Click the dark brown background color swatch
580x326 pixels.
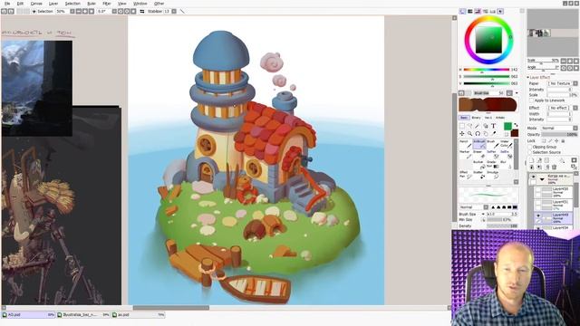coord(515,133)
